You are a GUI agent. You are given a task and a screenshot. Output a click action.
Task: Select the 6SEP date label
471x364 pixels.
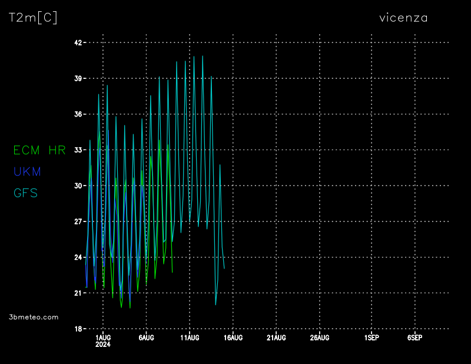click(414, 337)
